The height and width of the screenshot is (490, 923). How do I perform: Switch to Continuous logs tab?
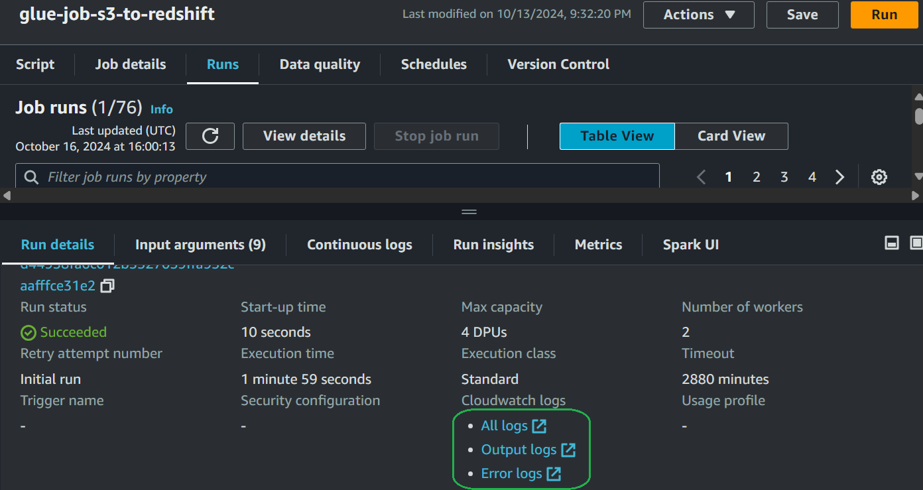(x=359, y=245)
